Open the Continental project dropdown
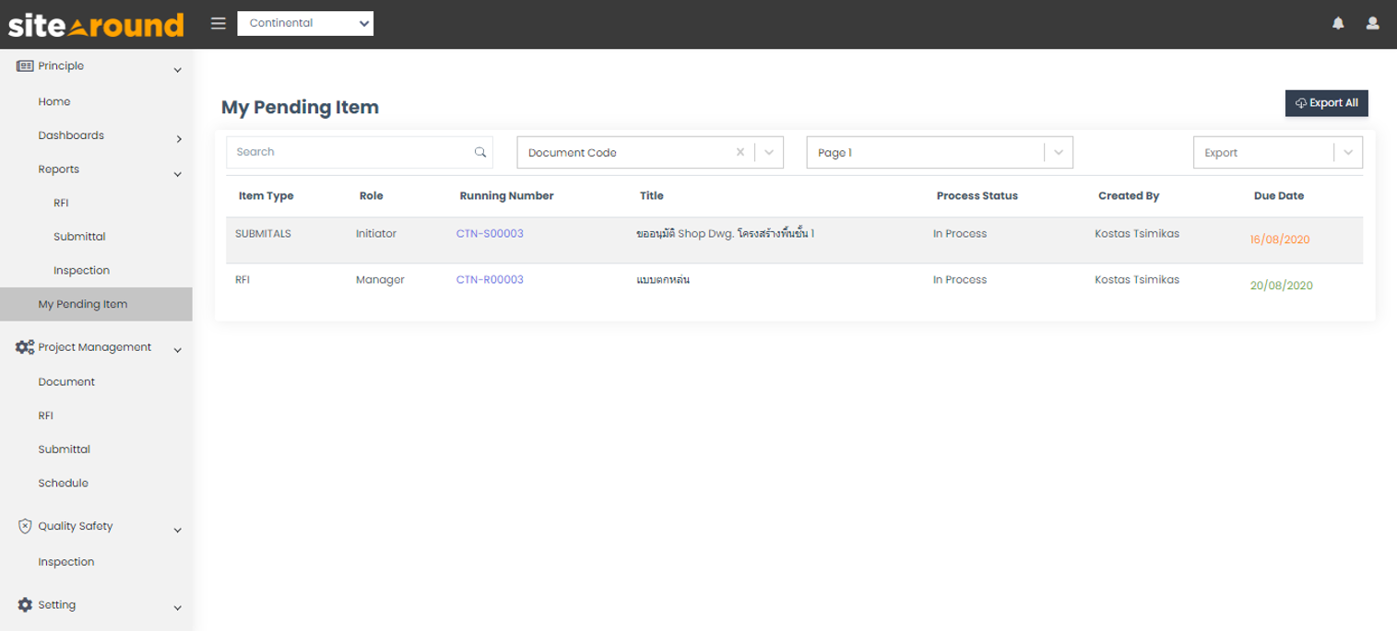This screenshot has height=631, width=1397. 305,23
